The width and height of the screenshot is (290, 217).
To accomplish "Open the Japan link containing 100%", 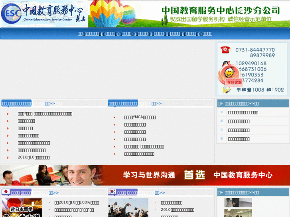I will pyautogui.click(x=77, y=203).
